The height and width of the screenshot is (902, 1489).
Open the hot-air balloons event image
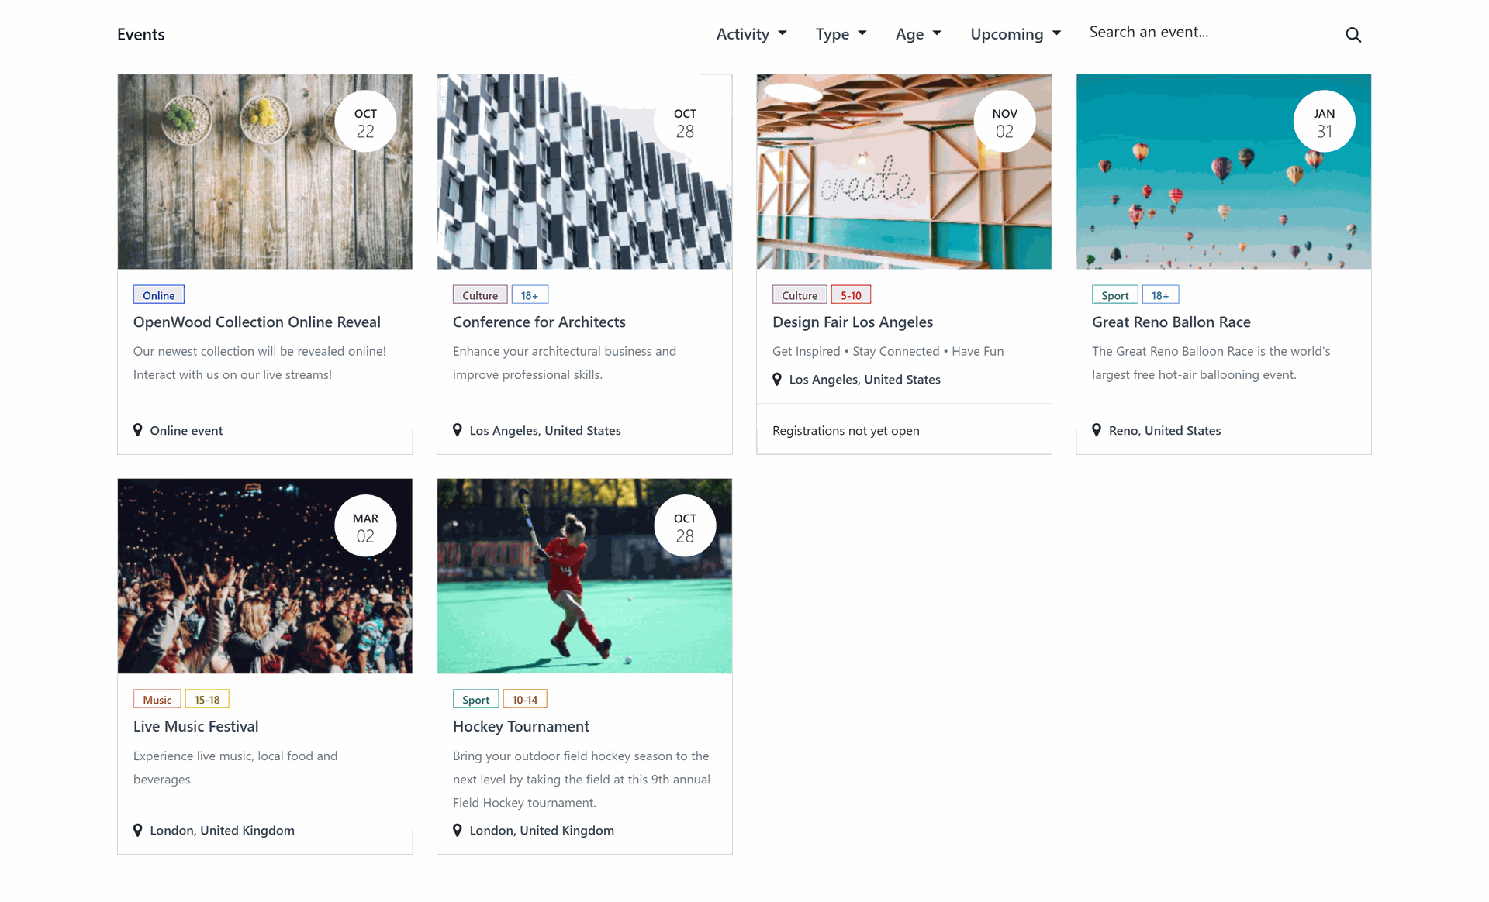tap(1224, 172)
